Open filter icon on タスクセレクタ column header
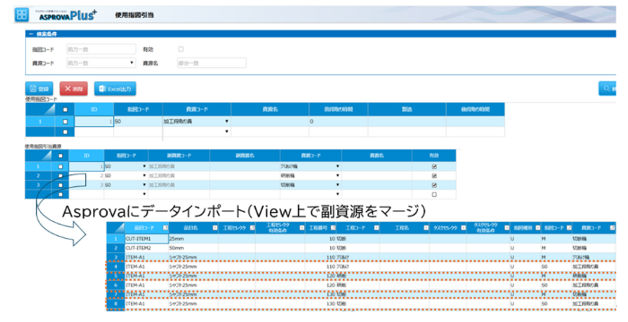This screenshot has width=628, height=322. tap(464, 228)
